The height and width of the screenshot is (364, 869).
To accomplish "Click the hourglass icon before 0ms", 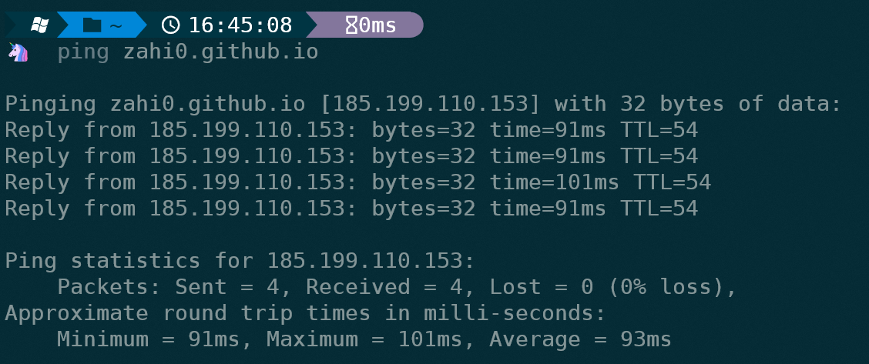I will (351, 25).
